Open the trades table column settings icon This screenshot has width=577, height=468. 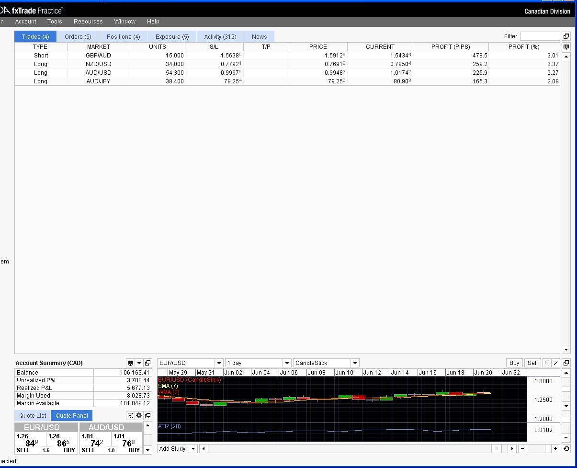[x=566, y=47]
